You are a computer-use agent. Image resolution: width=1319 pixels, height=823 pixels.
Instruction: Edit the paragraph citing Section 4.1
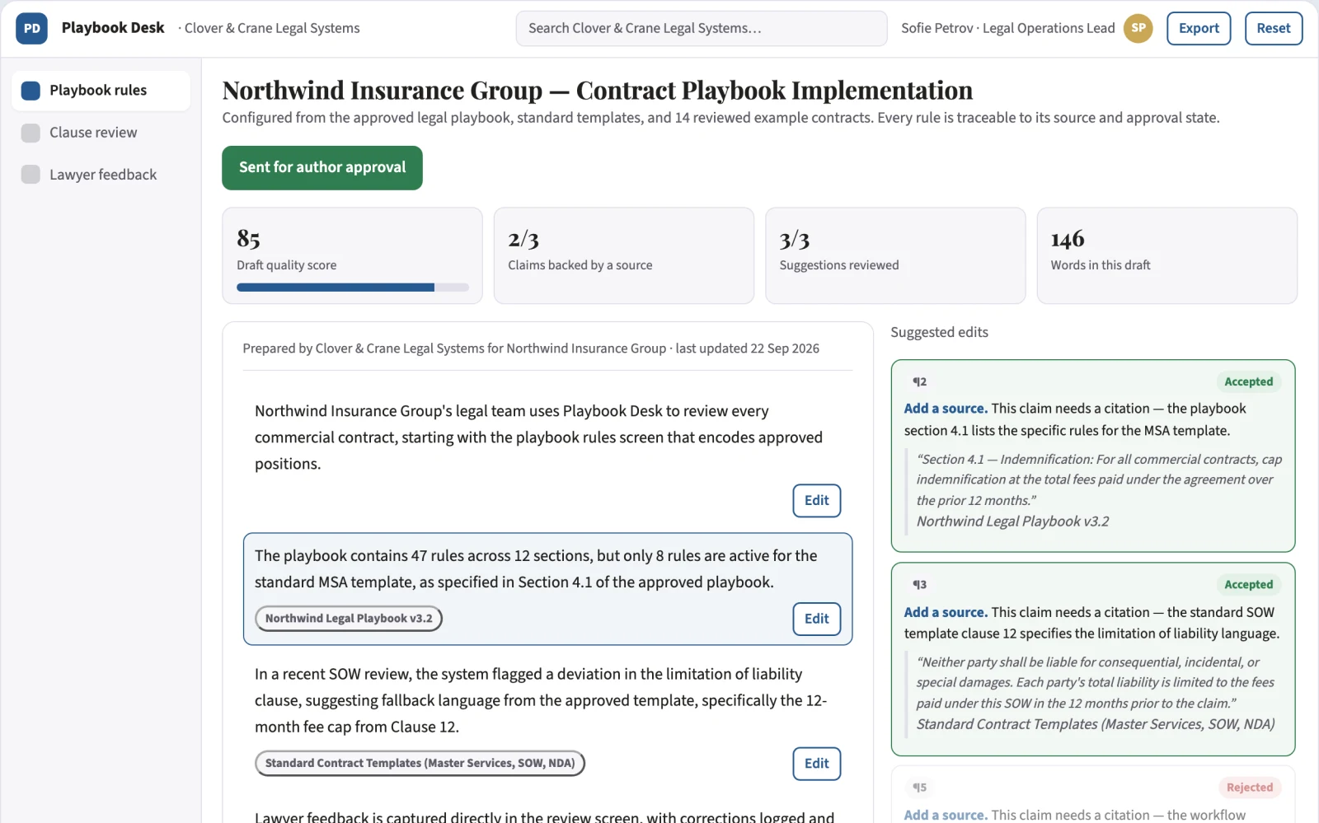[x=817, y=619]
